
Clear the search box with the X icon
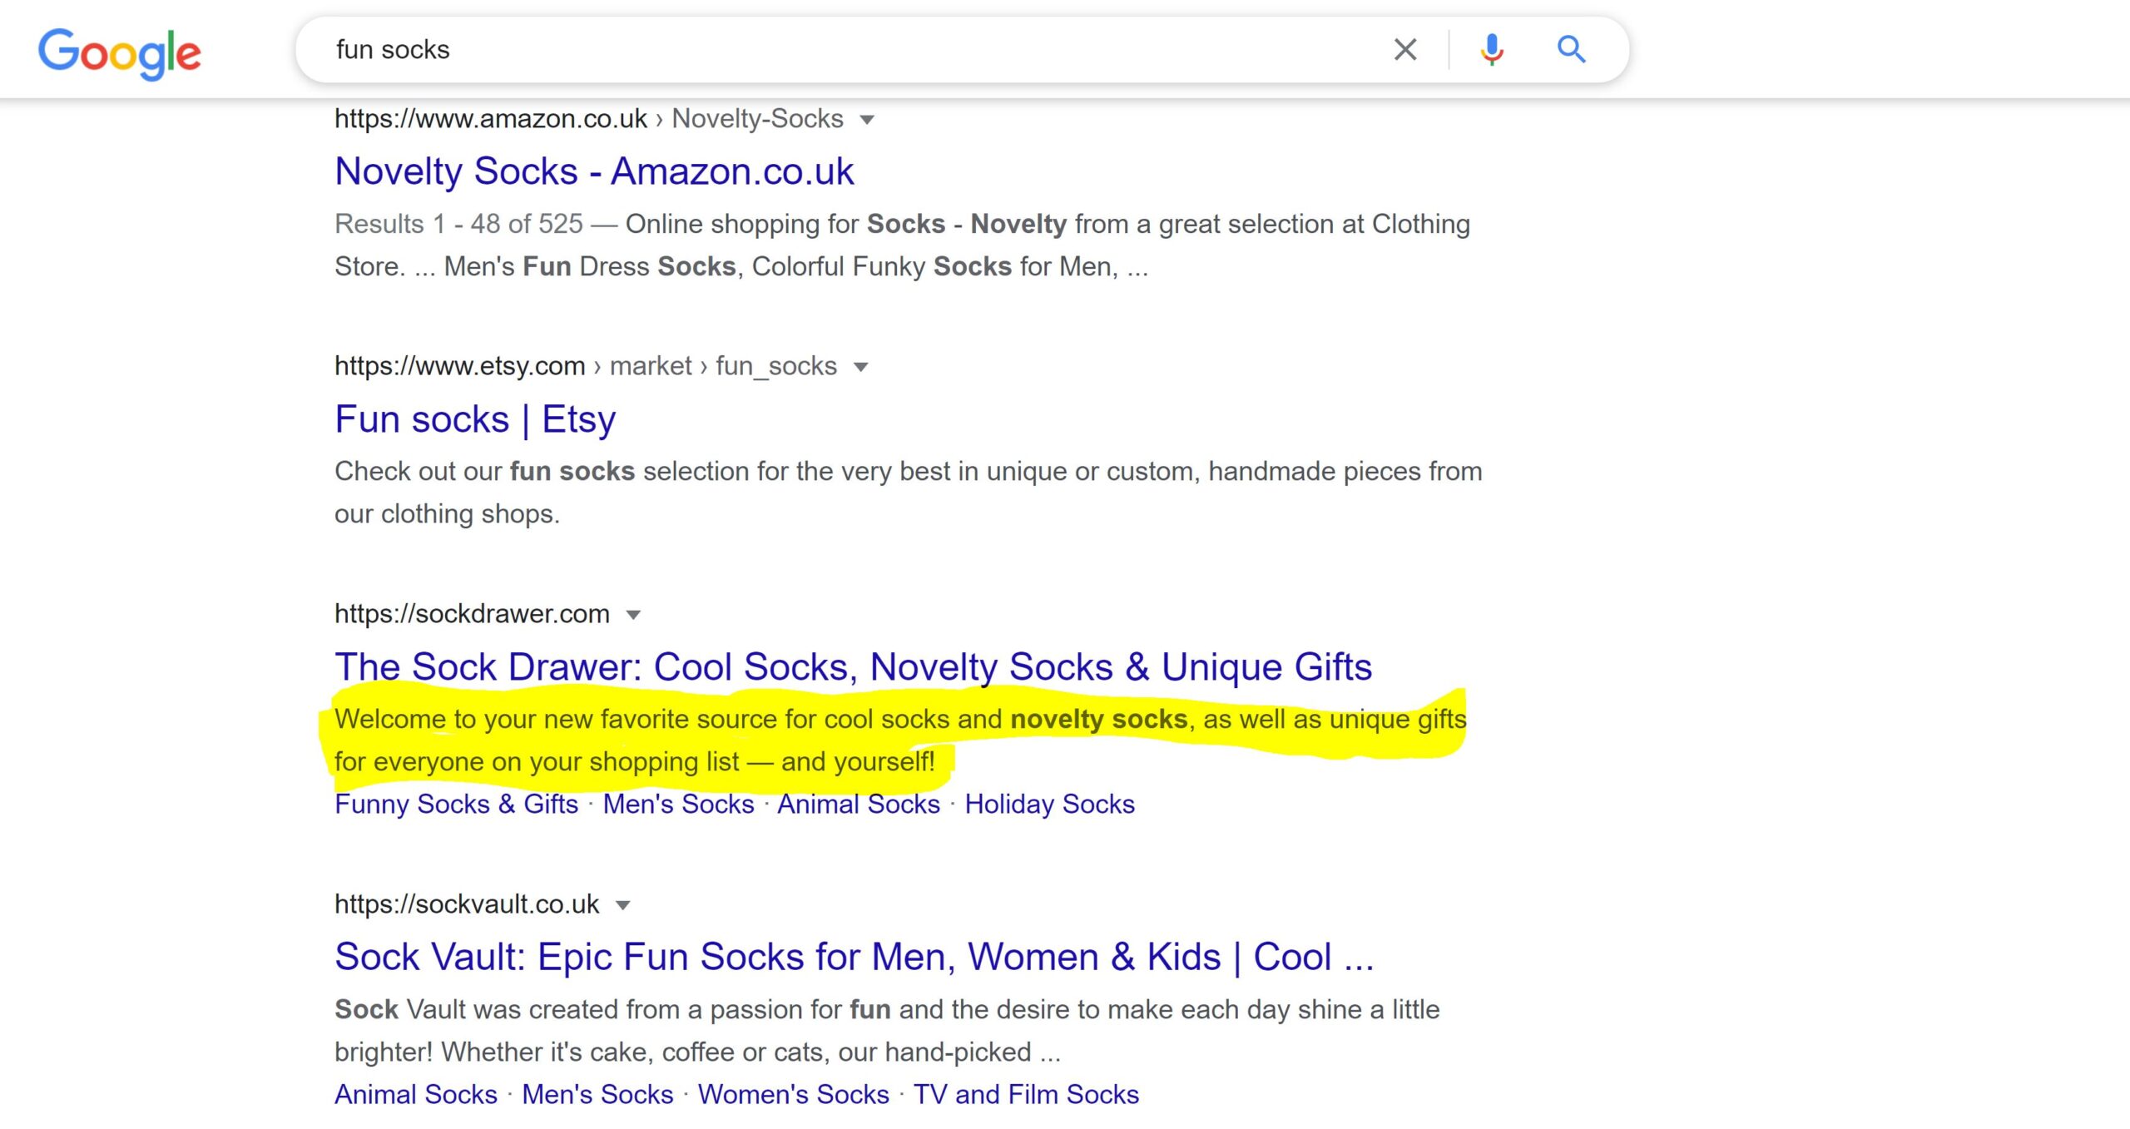pyautogui.click(x=1405, y=50)
